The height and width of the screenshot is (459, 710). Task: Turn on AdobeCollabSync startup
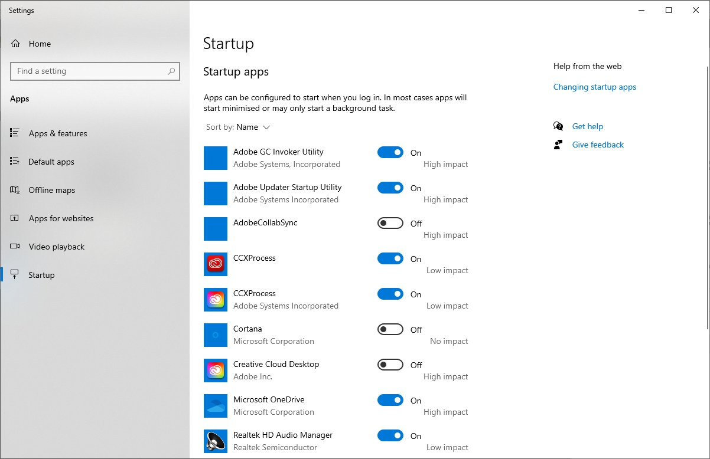point(390,223)
